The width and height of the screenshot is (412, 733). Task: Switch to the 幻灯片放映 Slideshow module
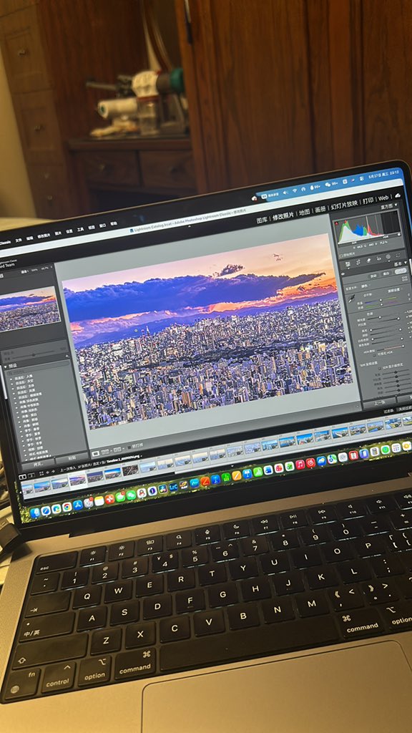(344, 205)
